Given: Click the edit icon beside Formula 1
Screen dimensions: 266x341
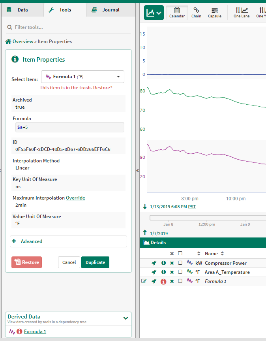Looking at the screenshot, I should (144, 281).
